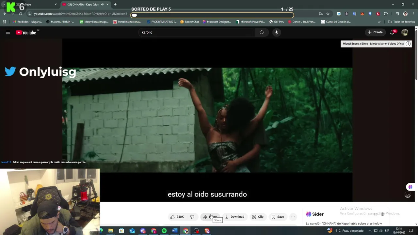
Task: Click the karol g search field
Action: 197,32
